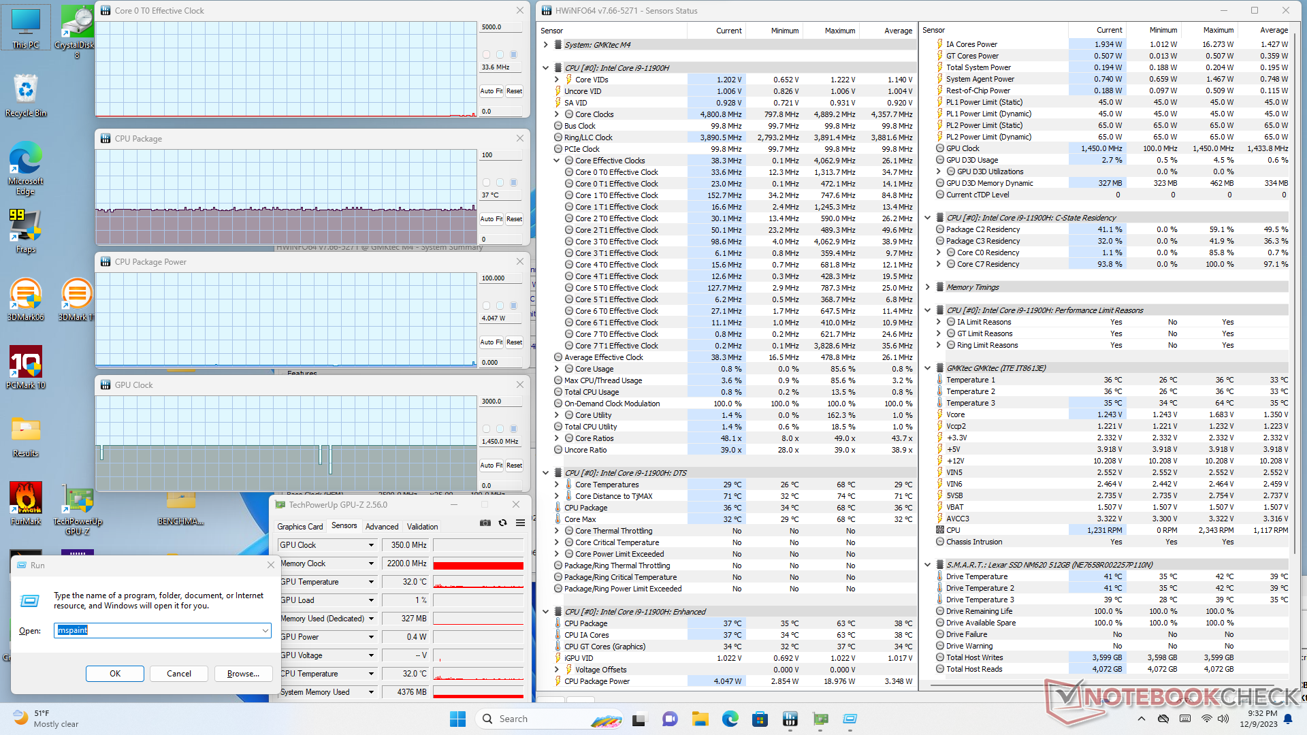Select the FurMark desktop icon
1307x735 pixels.
click(26, 504)
